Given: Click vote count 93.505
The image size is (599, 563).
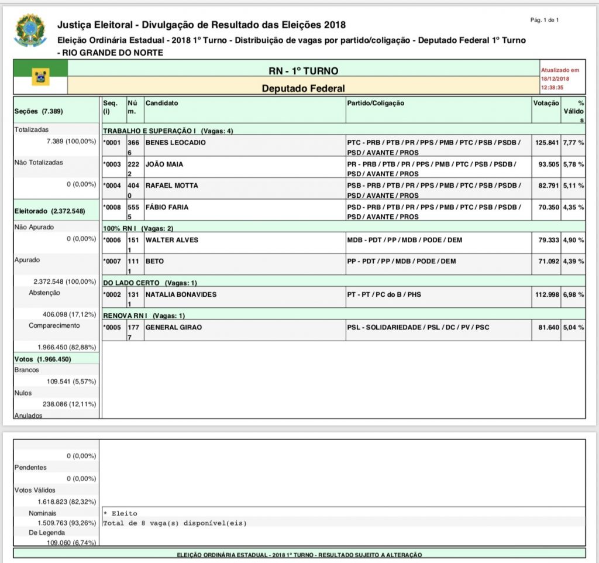Looking at the screenshot, I should (549, 164).
